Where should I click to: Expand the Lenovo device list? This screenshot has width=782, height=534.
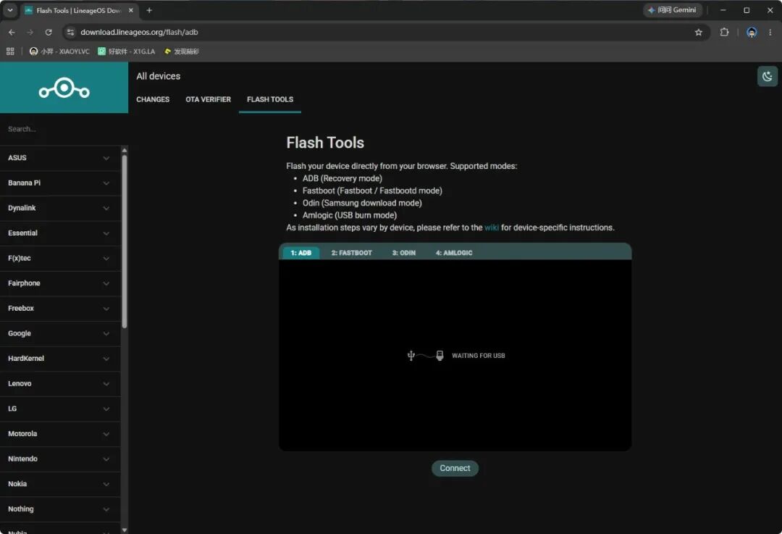(x=60, y=384)
